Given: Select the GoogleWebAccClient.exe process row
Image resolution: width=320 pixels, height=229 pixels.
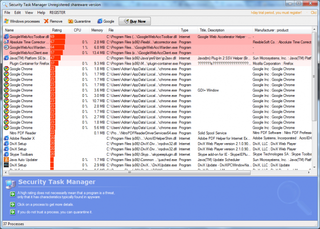Looking at the screenshot, I should click(x=157, y=53).
